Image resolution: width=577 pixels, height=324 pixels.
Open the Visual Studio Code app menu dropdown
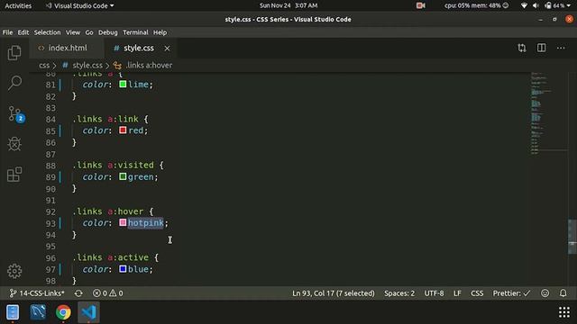[x=79, y=5]
